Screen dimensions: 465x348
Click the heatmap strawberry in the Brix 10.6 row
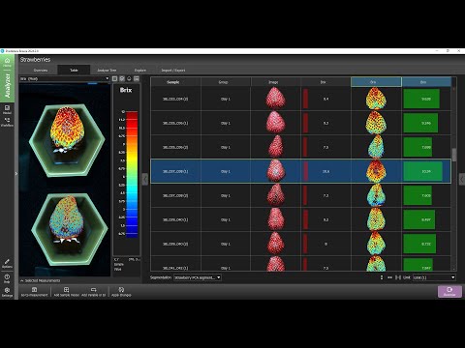376,171
